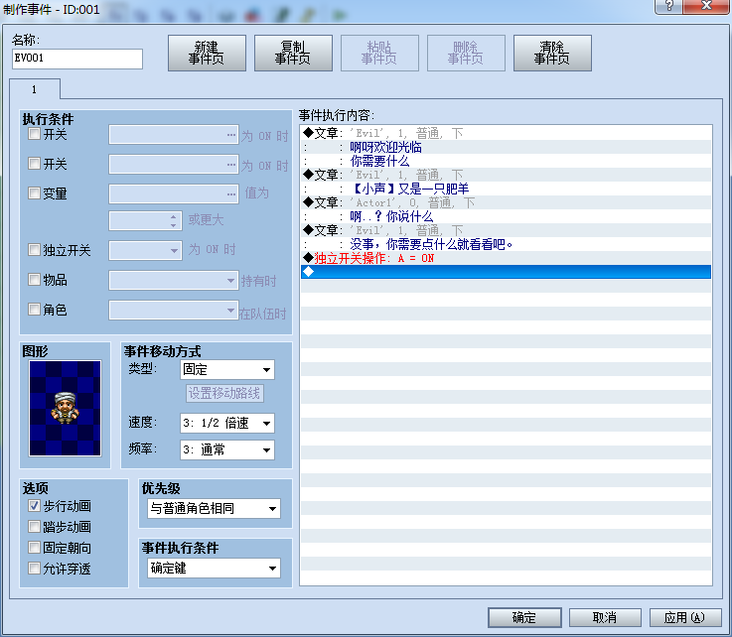Viewport: 732px width, 637px height.
Task: Select the line 啊..？你说什么
Action: 507,216
